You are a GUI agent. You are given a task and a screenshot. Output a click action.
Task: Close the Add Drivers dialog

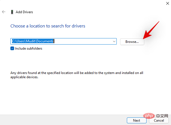[x=168, y=3]
